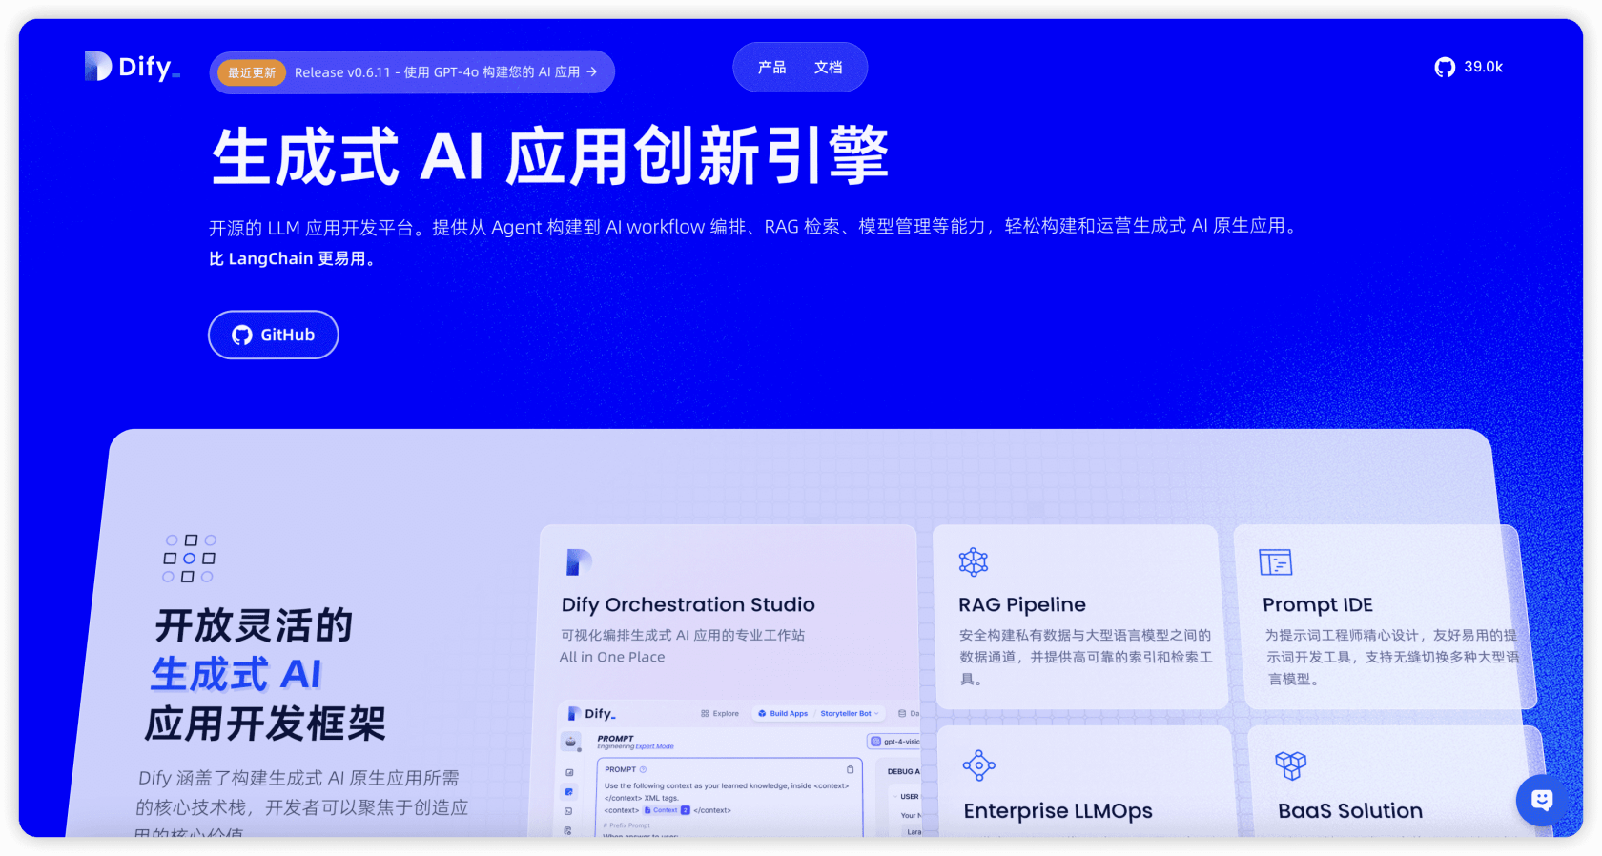Select the BaaS Solution card title
The width and height of the screenshot is (1602, 856).
click(1350, 810)
